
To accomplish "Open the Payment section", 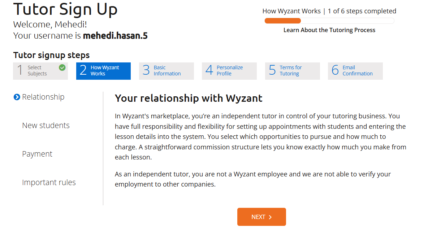I will tap(37, 154).
